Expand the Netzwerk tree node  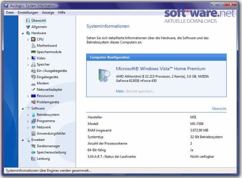pyautogui.click(x=28, y=127)
